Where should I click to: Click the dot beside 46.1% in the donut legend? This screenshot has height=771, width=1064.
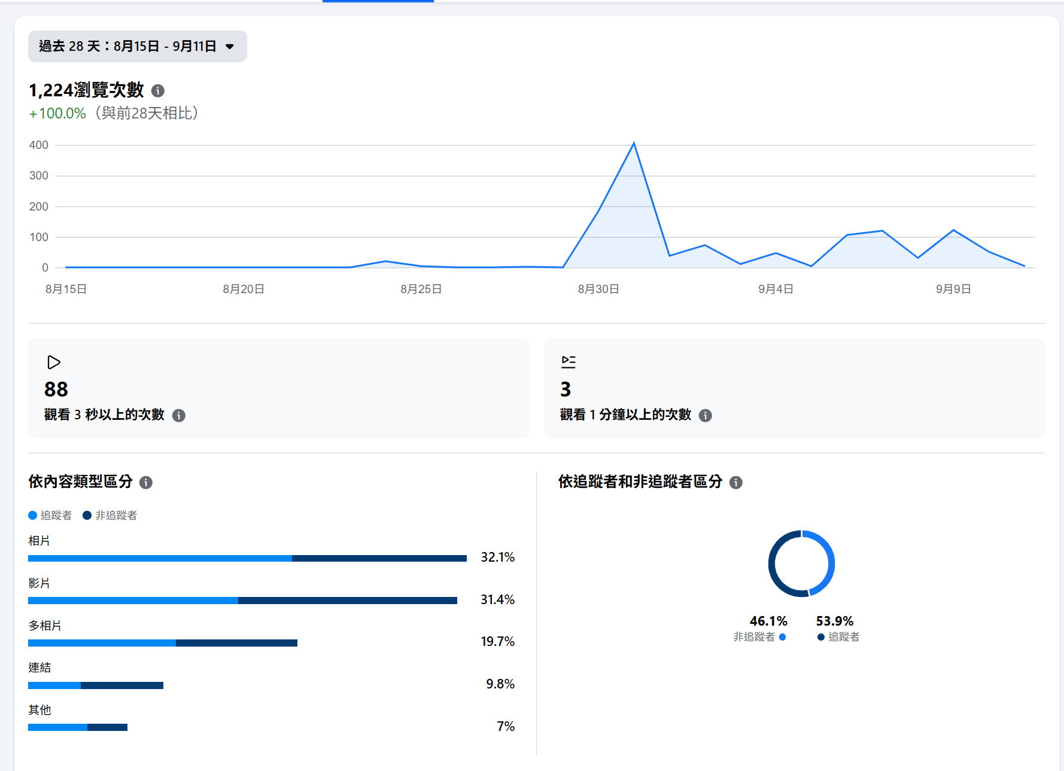click(x=783, y=637)
